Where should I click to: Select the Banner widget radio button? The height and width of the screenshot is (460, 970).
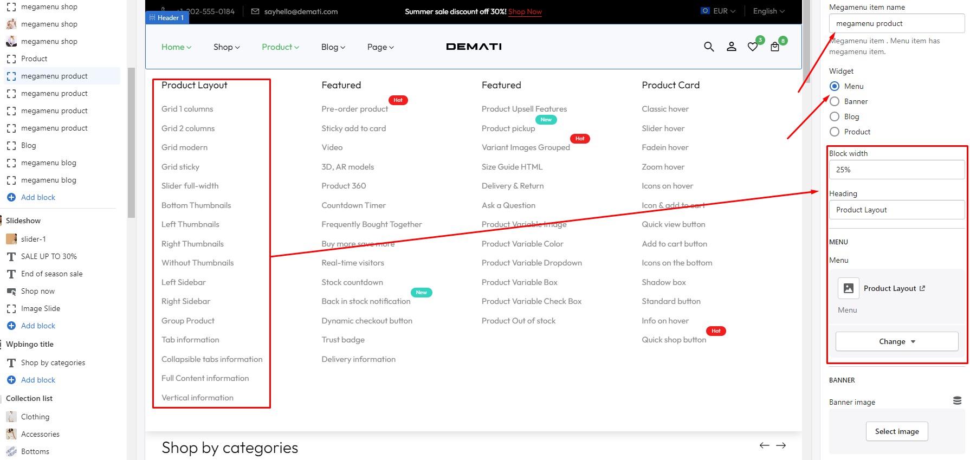point(835,101)
